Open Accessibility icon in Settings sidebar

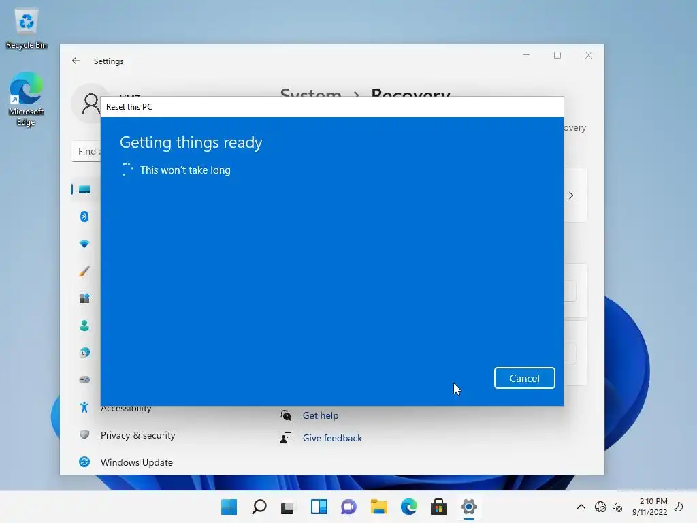[84, 407]
